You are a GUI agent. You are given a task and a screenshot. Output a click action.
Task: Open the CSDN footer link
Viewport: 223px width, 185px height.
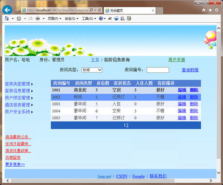point(122,177)
